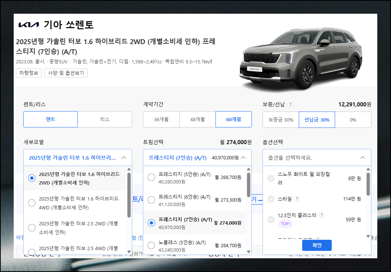Click scroll up arrow in 세부모델 list
Viewport: 391px width, 272px height.
(129, 169)
